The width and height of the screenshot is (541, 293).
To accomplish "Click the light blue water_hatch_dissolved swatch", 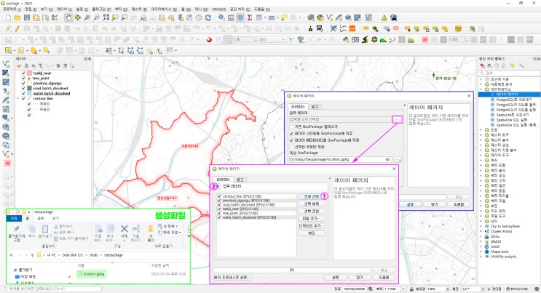I will pyautogui.click(x=29, y=93).
